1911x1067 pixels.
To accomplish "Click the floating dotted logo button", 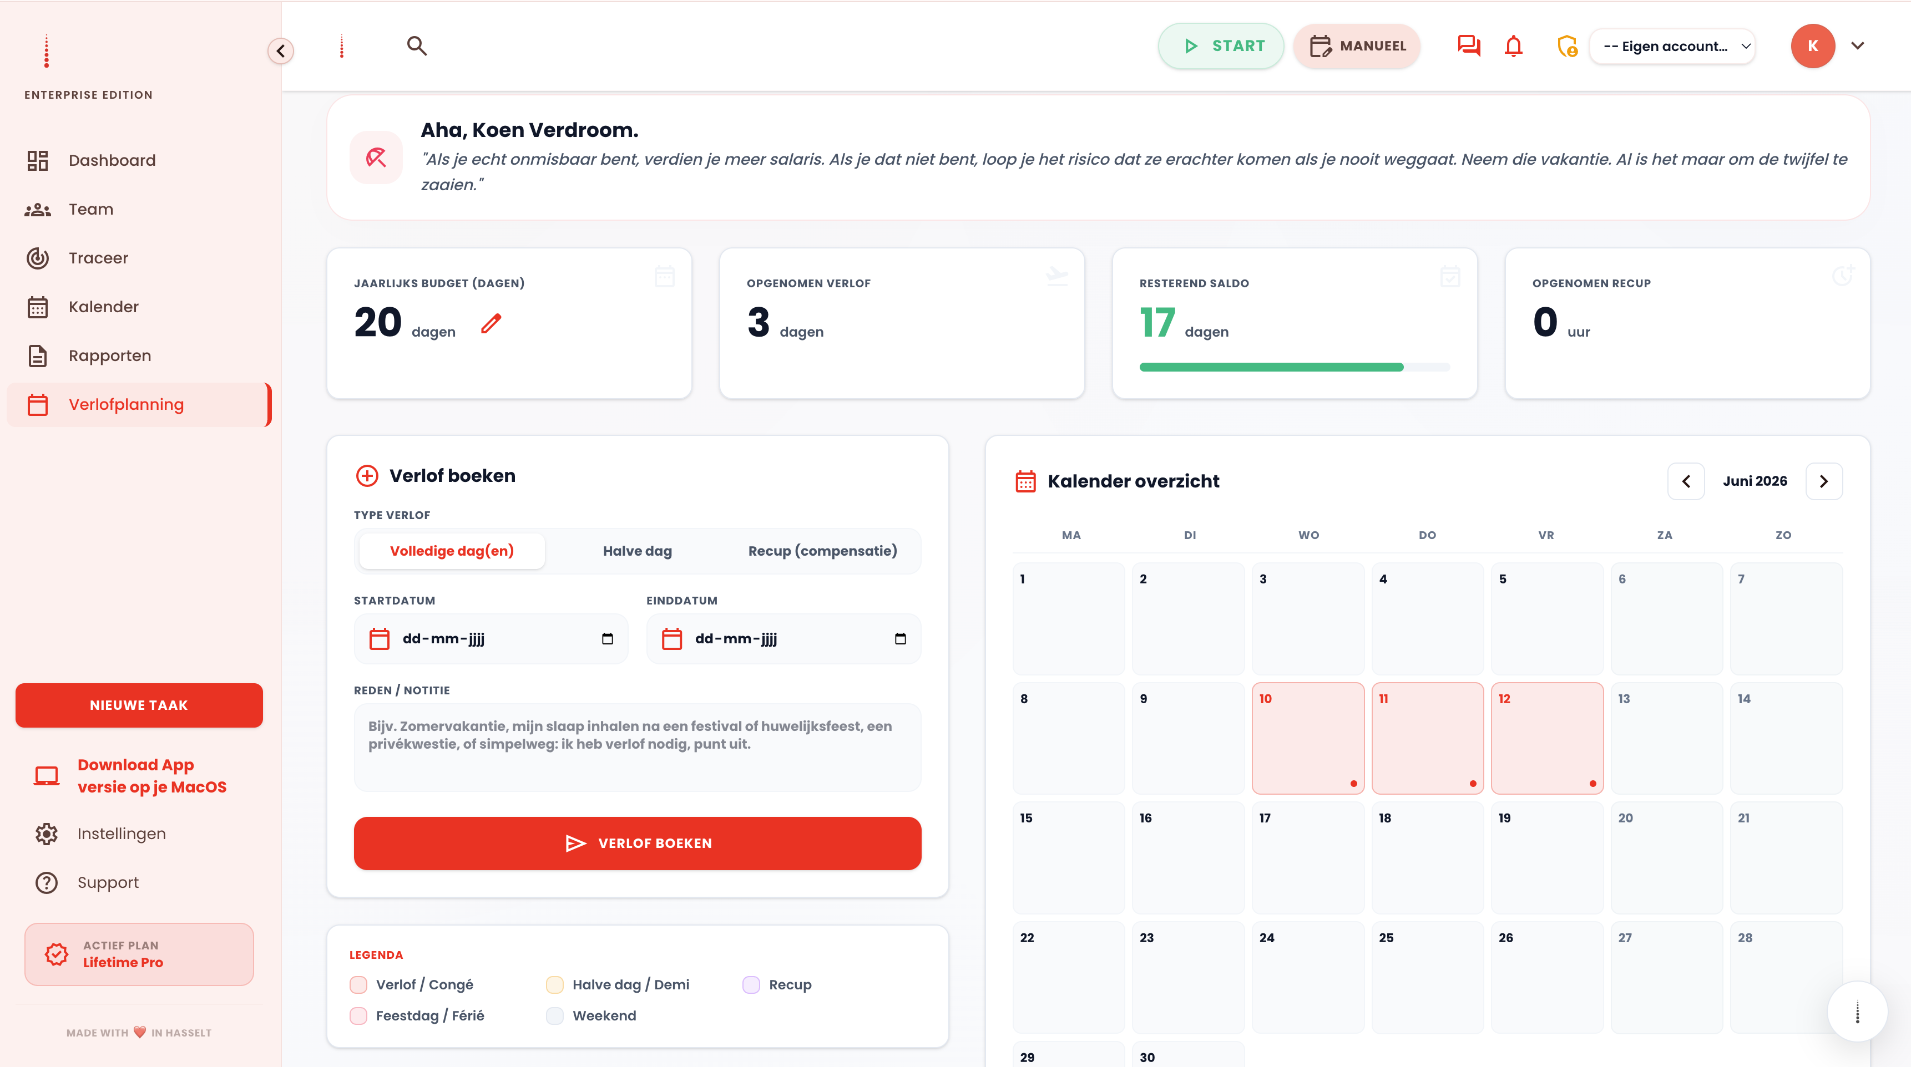I will point(1857,1012).
